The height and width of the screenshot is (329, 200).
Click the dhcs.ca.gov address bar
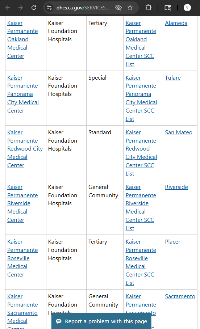click(x=83, y=8)
